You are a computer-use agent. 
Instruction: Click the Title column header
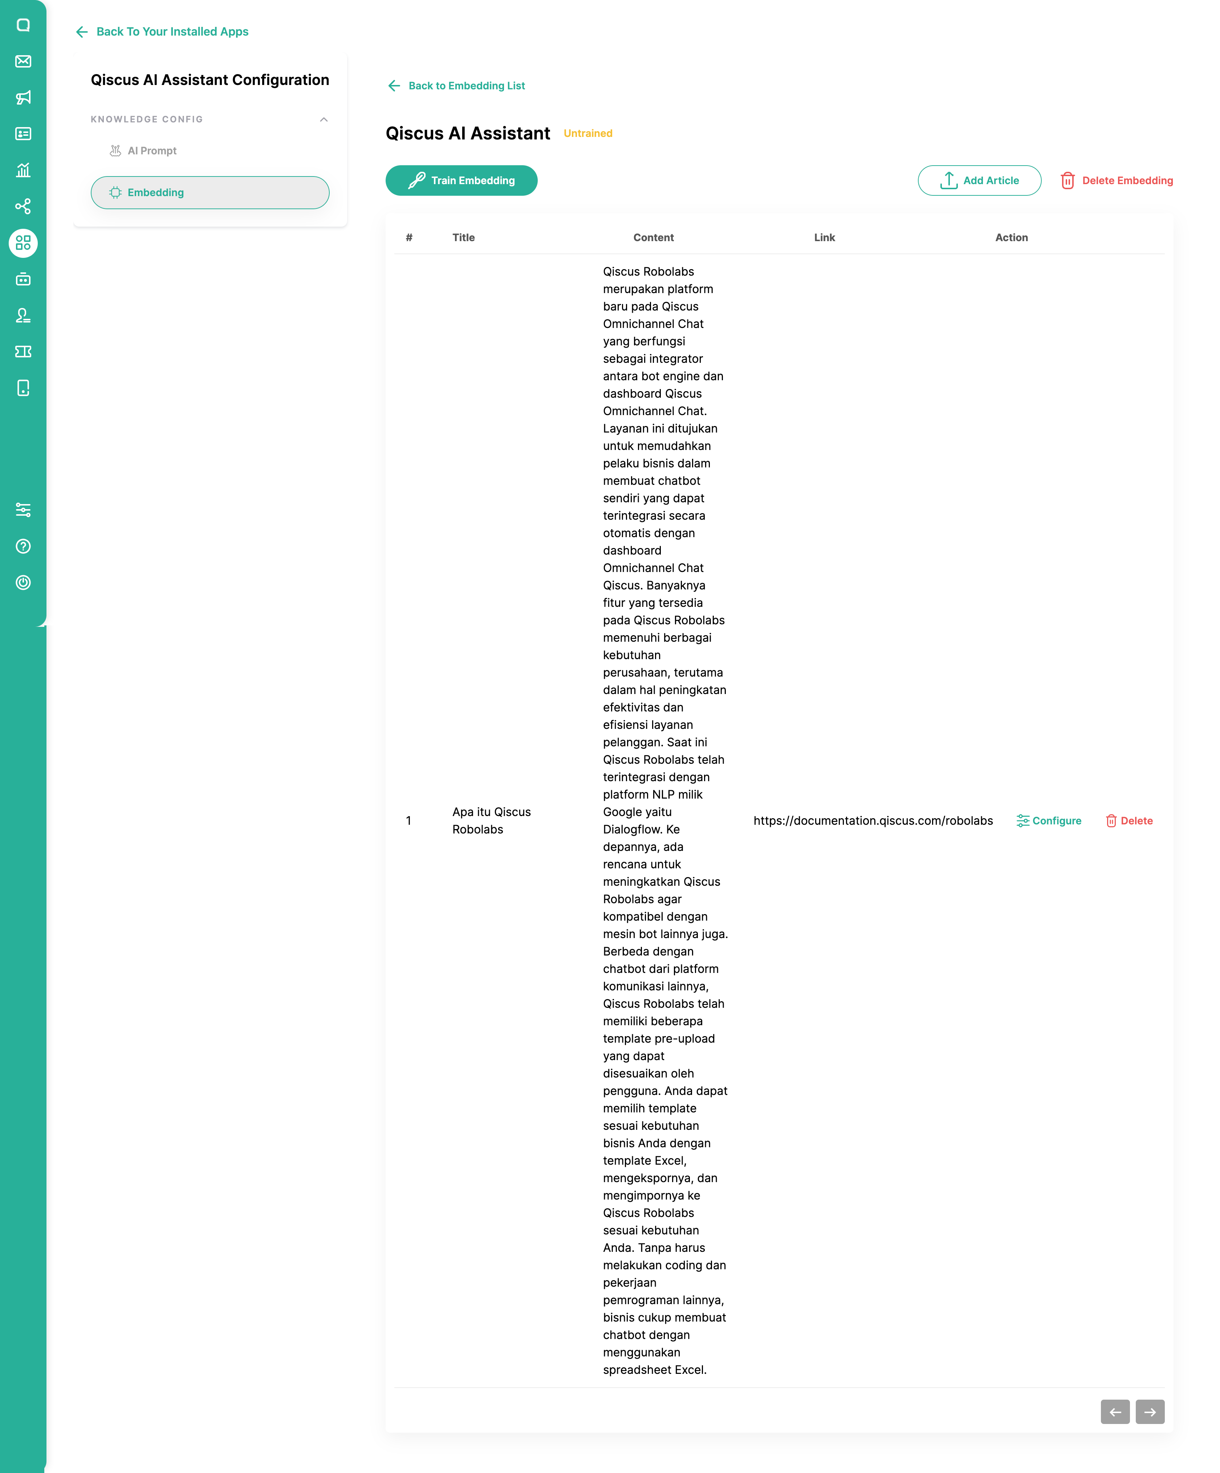(x=463, y=238)
